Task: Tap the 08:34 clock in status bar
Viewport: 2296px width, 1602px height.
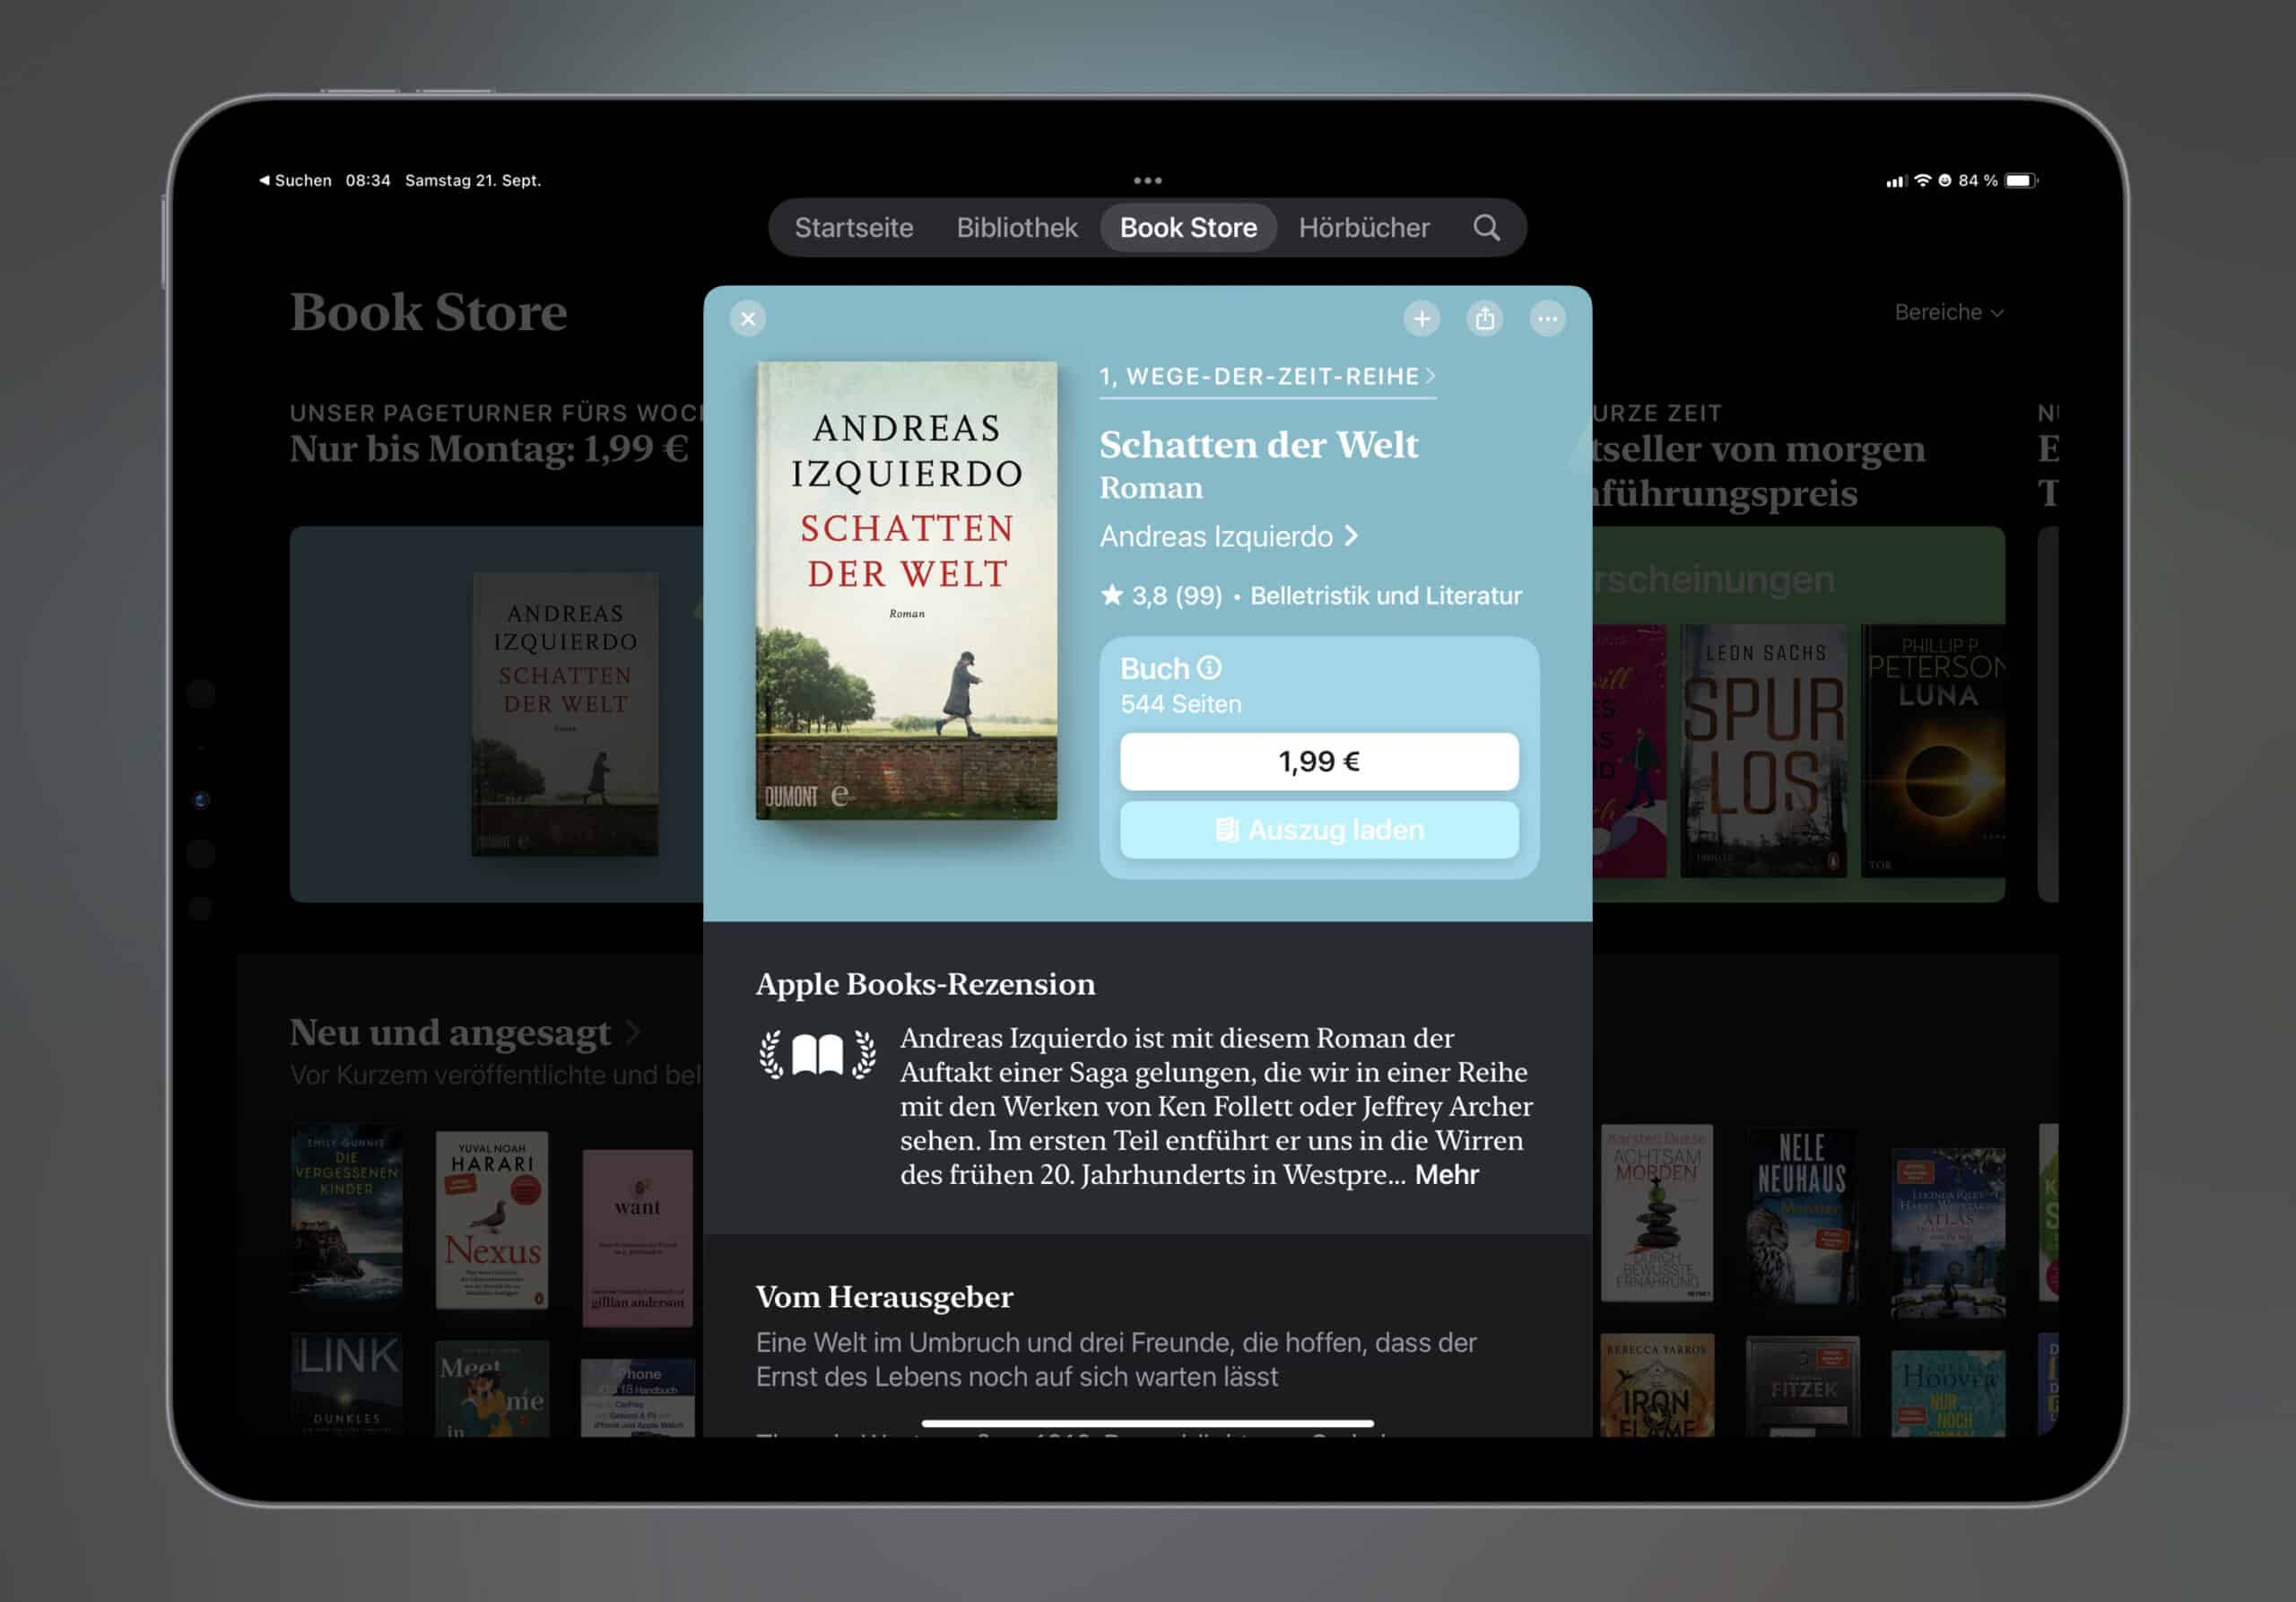Action: click(x=368, y=181)
